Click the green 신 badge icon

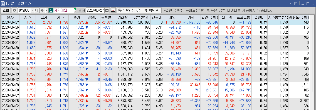[x=51, y=10]
